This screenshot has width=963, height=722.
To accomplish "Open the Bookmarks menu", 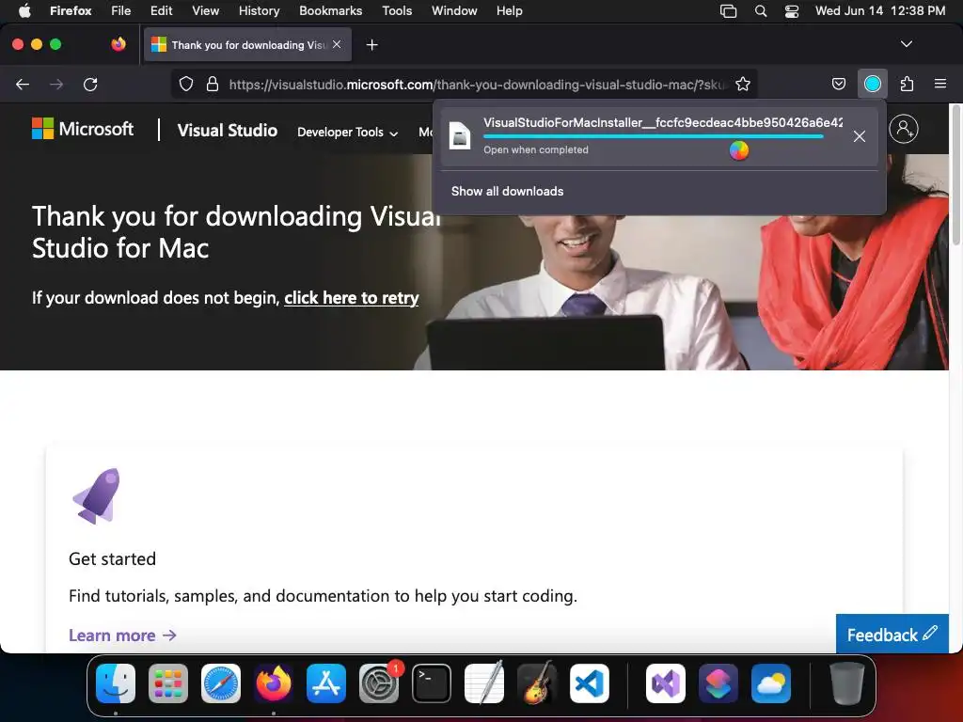I will point(330,11).
